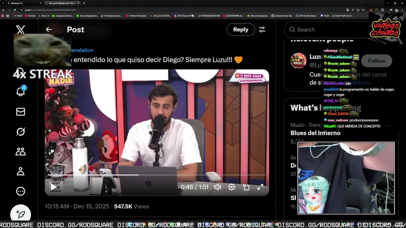Image resolution: width=406 pixels, height=228 pixels.
Task: Open Profile person icon
Action: (21, 171)
